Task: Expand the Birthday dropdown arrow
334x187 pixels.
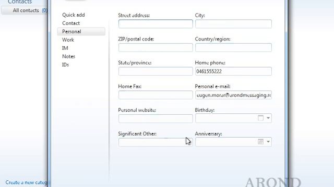Action: 268,118
